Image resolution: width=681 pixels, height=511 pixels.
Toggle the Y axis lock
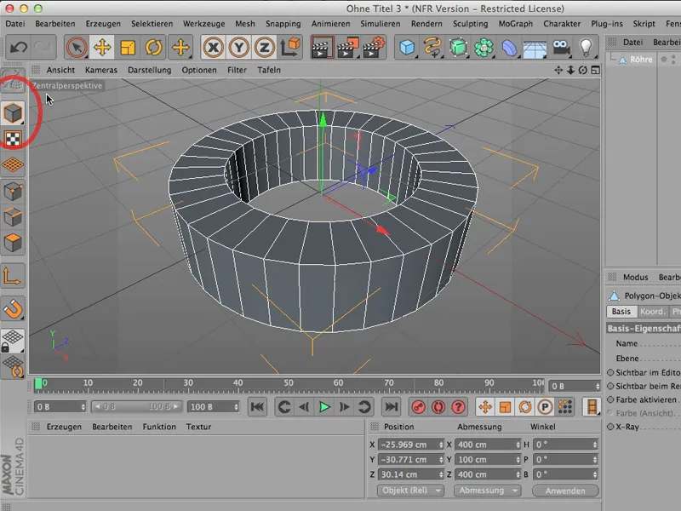(x=238, y=48)
